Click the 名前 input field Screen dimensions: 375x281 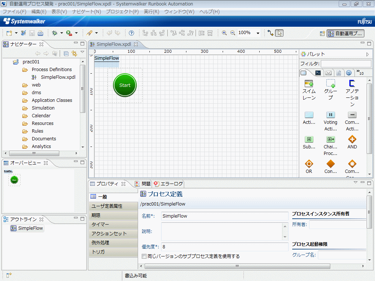(224, 216)
